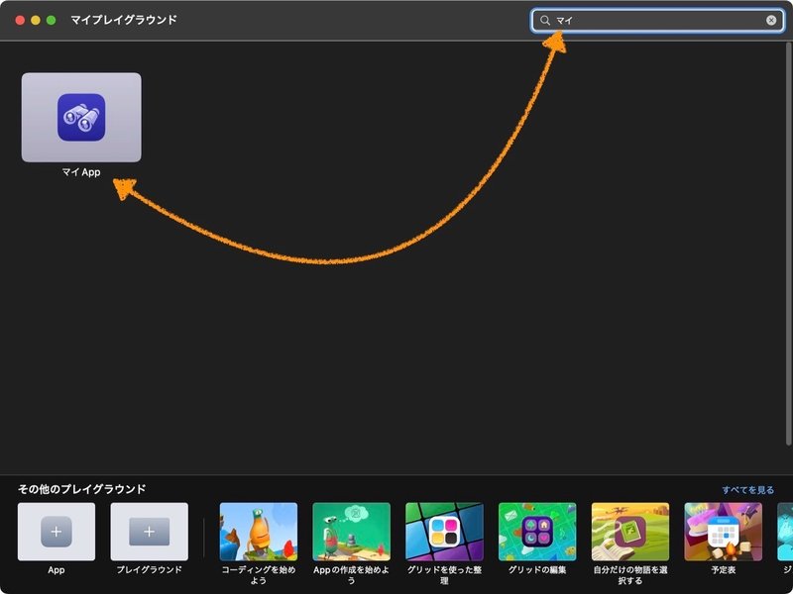Click the マイプレイグラウンド window title
The image size is (793, 594).
124,20
